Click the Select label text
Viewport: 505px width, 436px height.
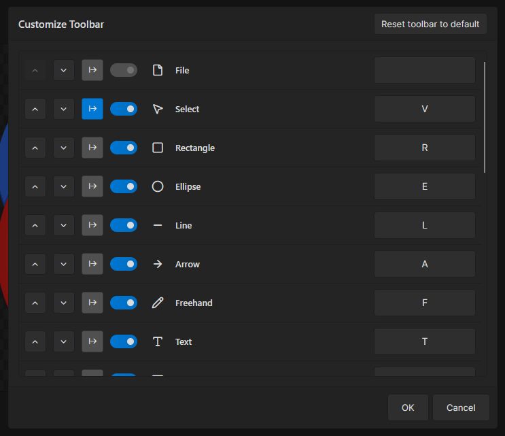pos(187,110)
